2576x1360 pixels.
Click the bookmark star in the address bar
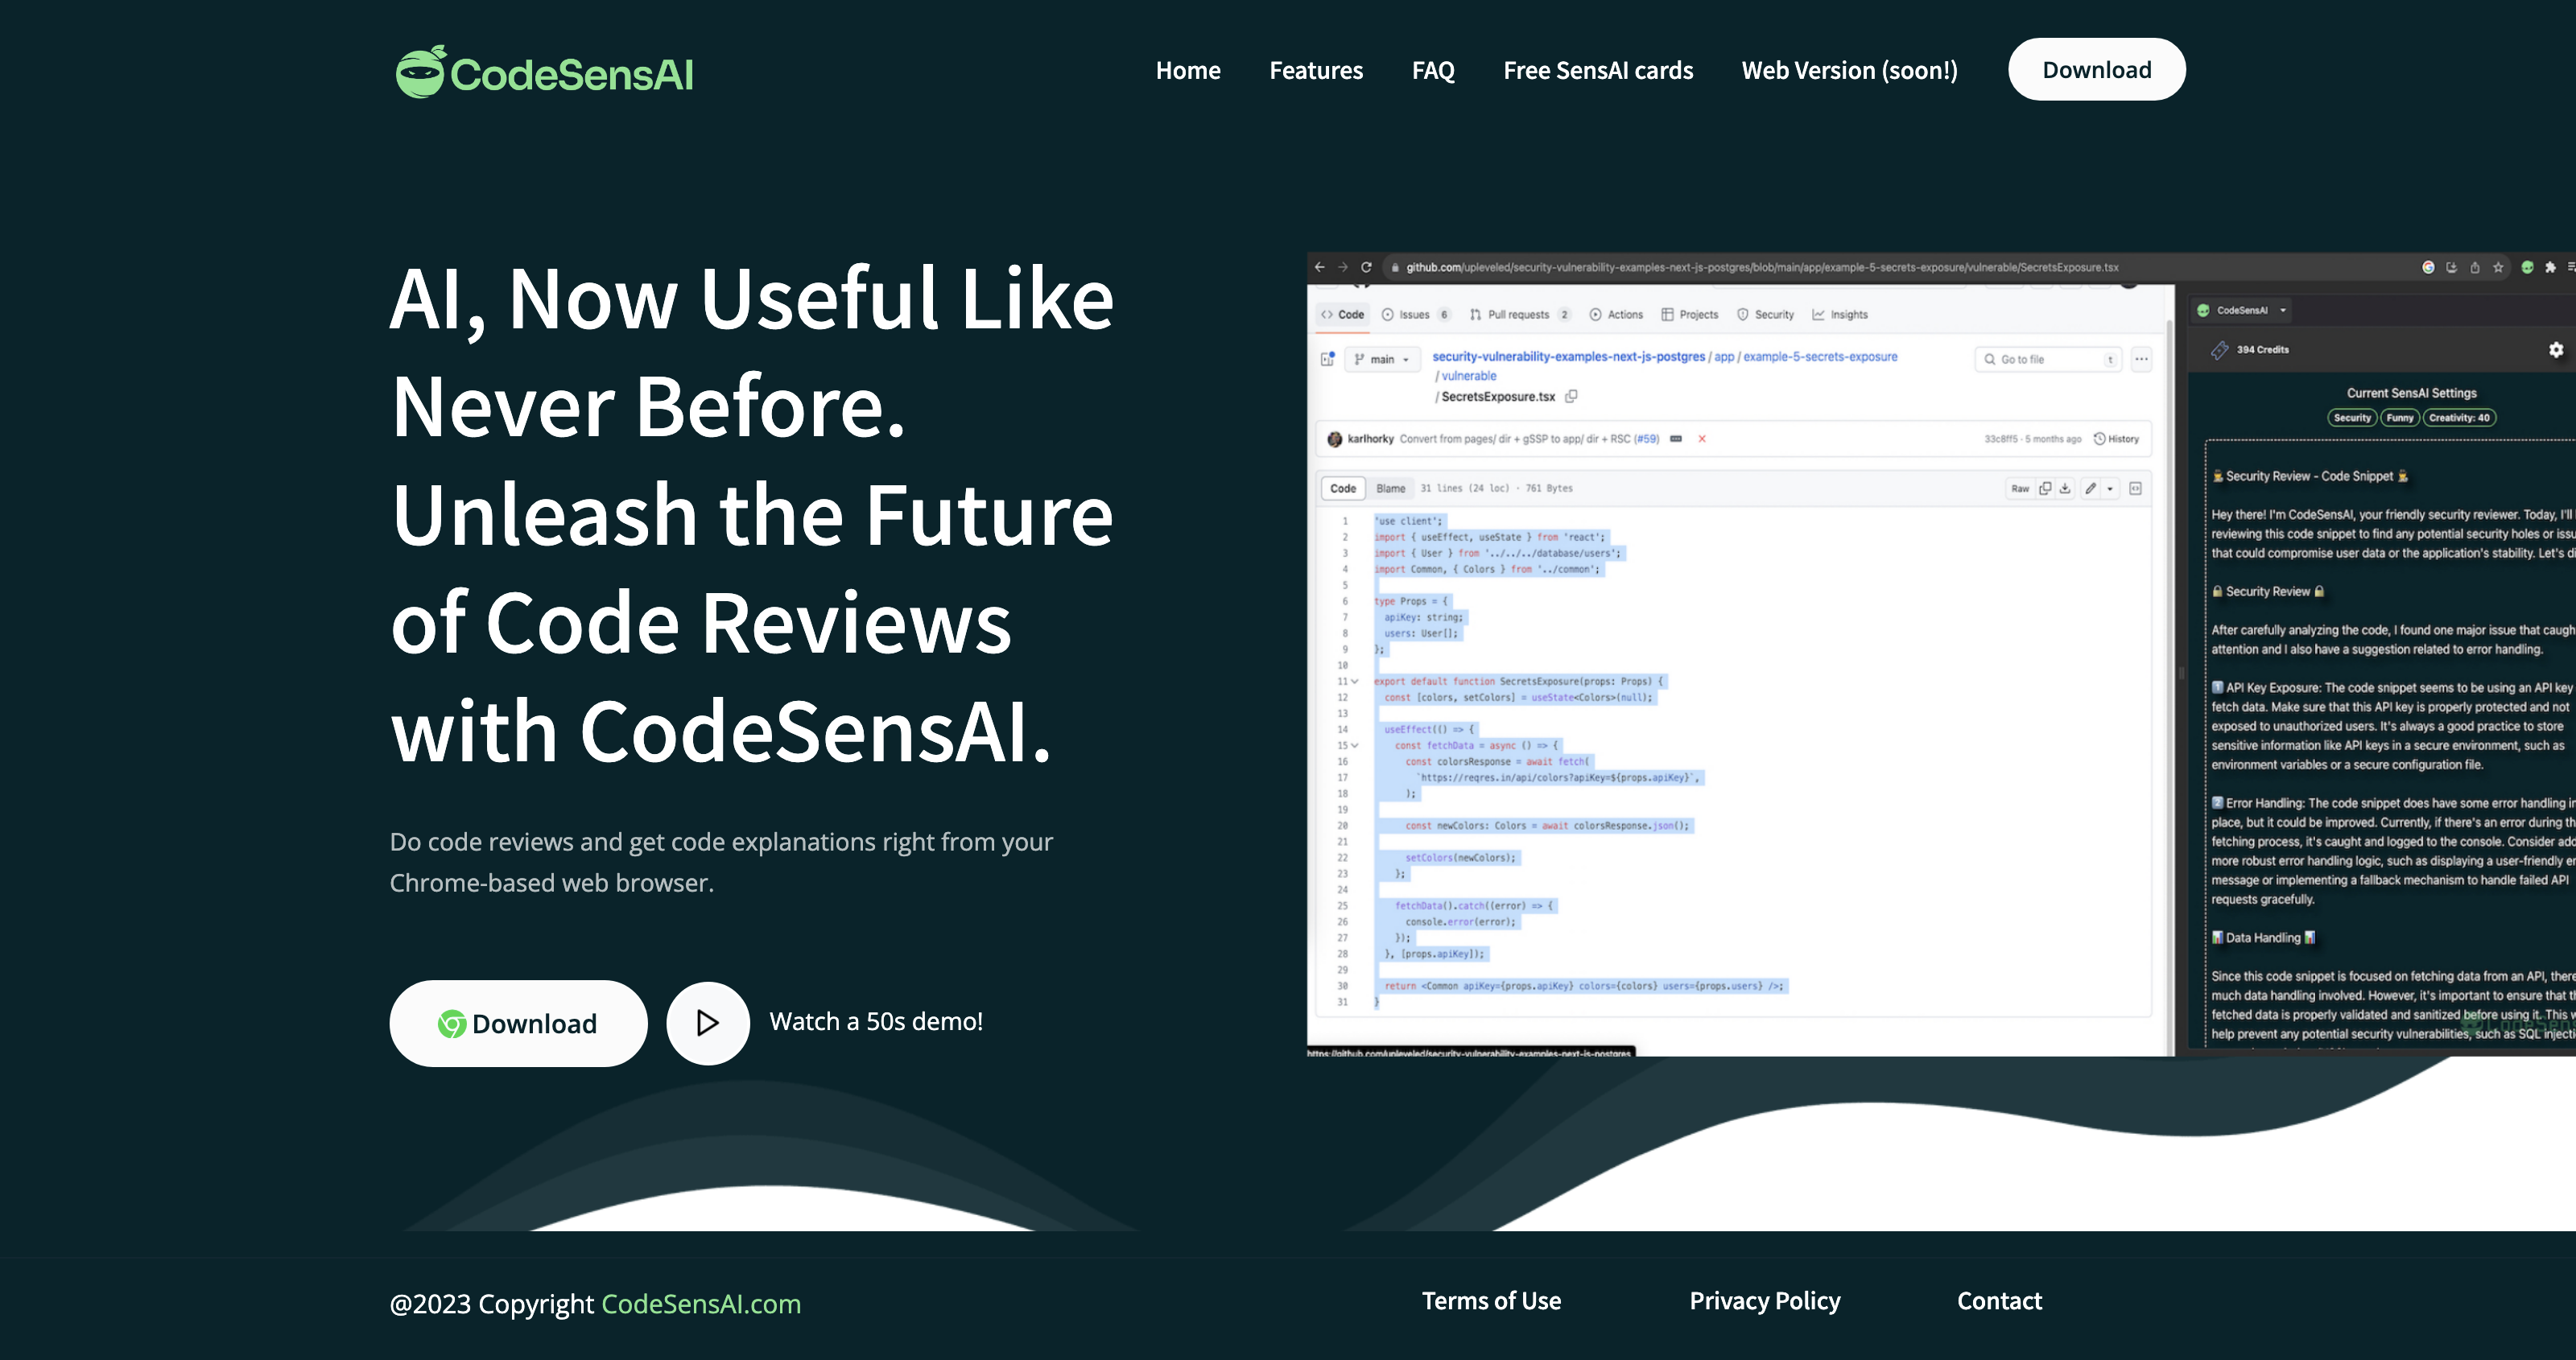point(2498,267)
